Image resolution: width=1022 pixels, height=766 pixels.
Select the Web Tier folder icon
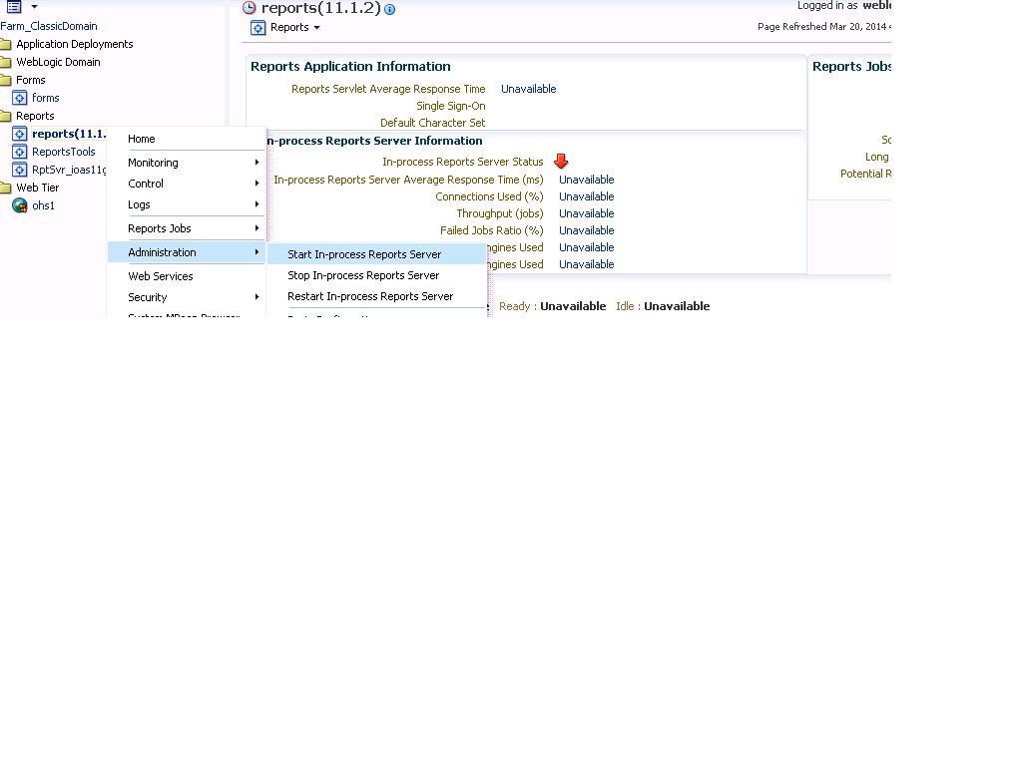click(6, 188)
